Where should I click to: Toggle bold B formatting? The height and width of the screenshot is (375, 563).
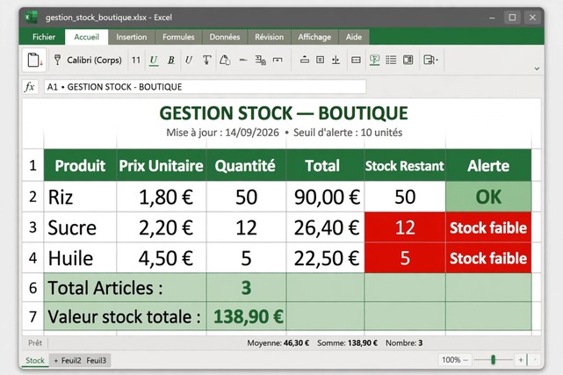click(x=171, y=60)
